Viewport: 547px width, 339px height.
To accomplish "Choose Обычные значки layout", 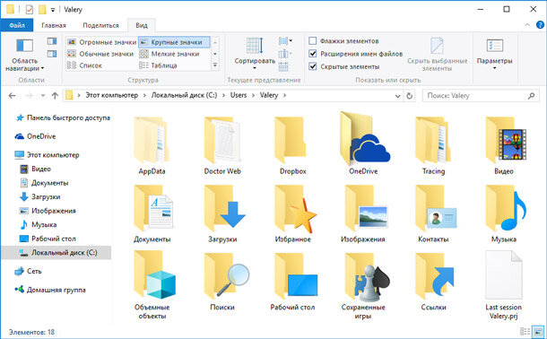I will (x=100, y=54).
